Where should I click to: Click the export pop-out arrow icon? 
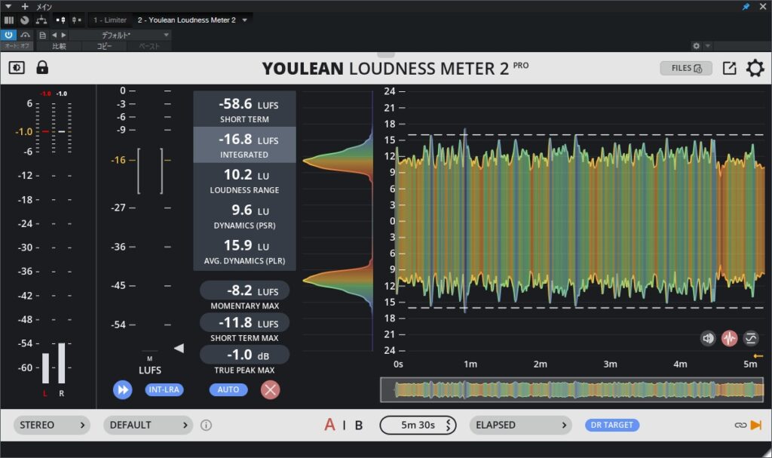(x=729, y=68)
